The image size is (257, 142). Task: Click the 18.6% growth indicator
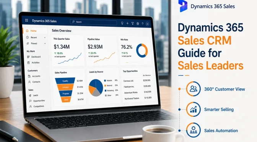click(x=59, y=53)
